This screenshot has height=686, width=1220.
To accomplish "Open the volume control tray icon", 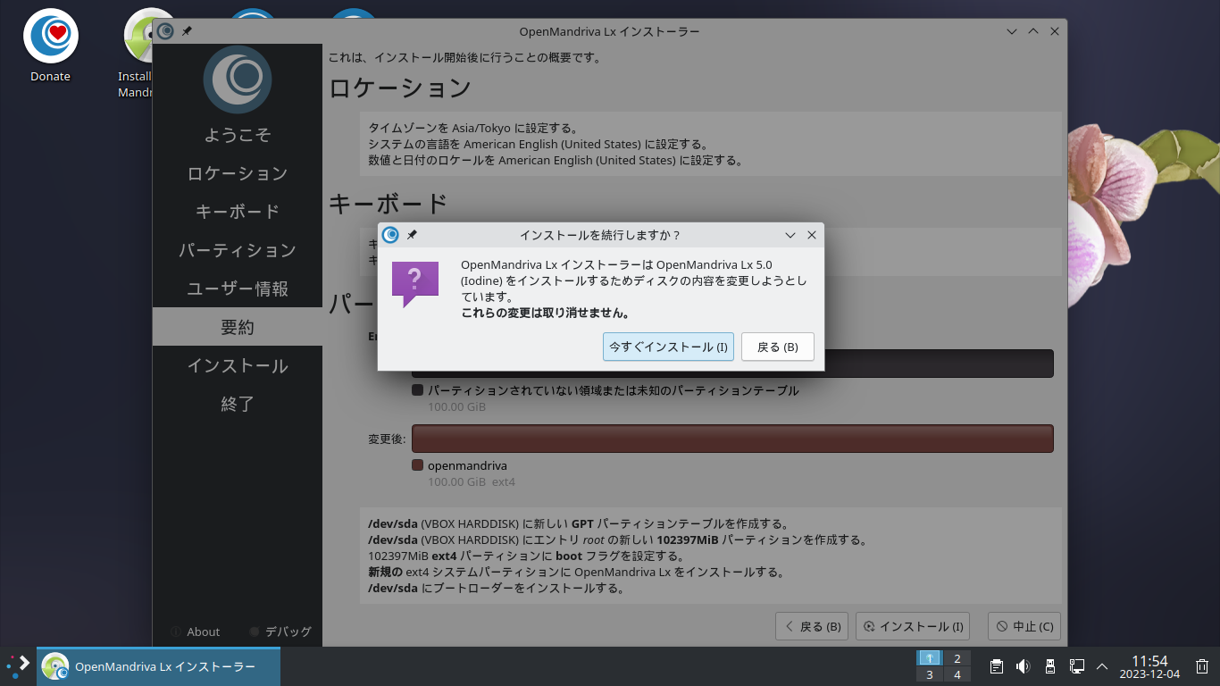I will (x=1024, y=666).
